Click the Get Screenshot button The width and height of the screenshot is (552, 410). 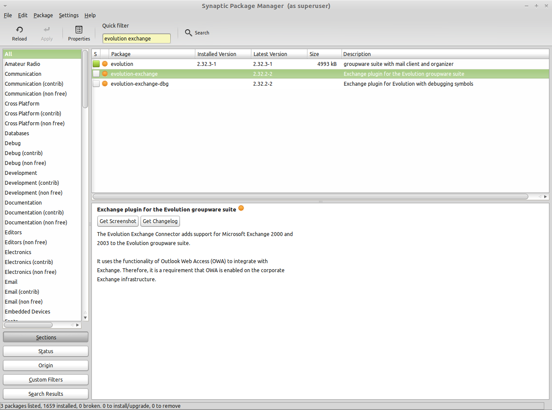coord(118,221)
